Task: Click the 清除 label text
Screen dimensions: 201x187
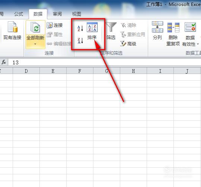Action: tap(132, 25)
